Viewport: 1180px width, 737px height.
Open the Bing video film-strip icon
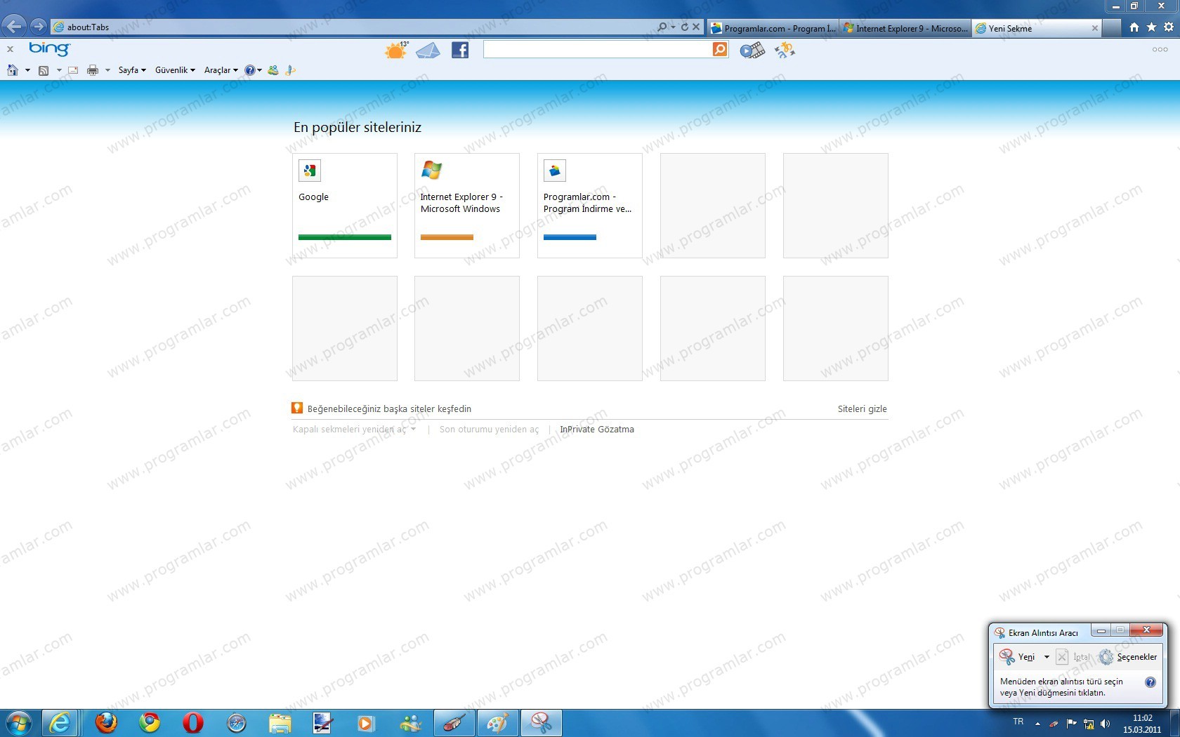pyautogui.click(x=752, y=50)
